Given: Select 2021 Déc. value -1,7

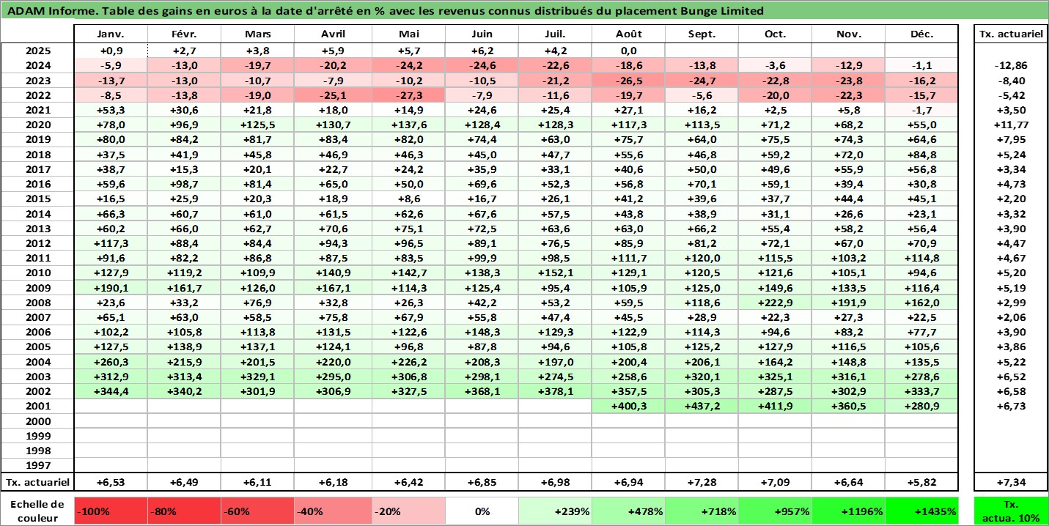Looking at the screenshot, I should pyautogui.click(x=921, y=111).
